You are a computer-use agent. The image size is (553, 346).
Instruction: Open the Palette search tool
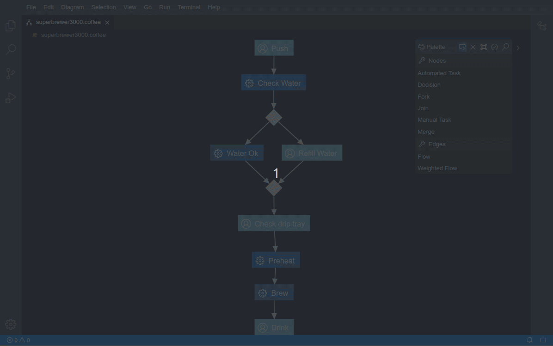click(x=505, y=47)
